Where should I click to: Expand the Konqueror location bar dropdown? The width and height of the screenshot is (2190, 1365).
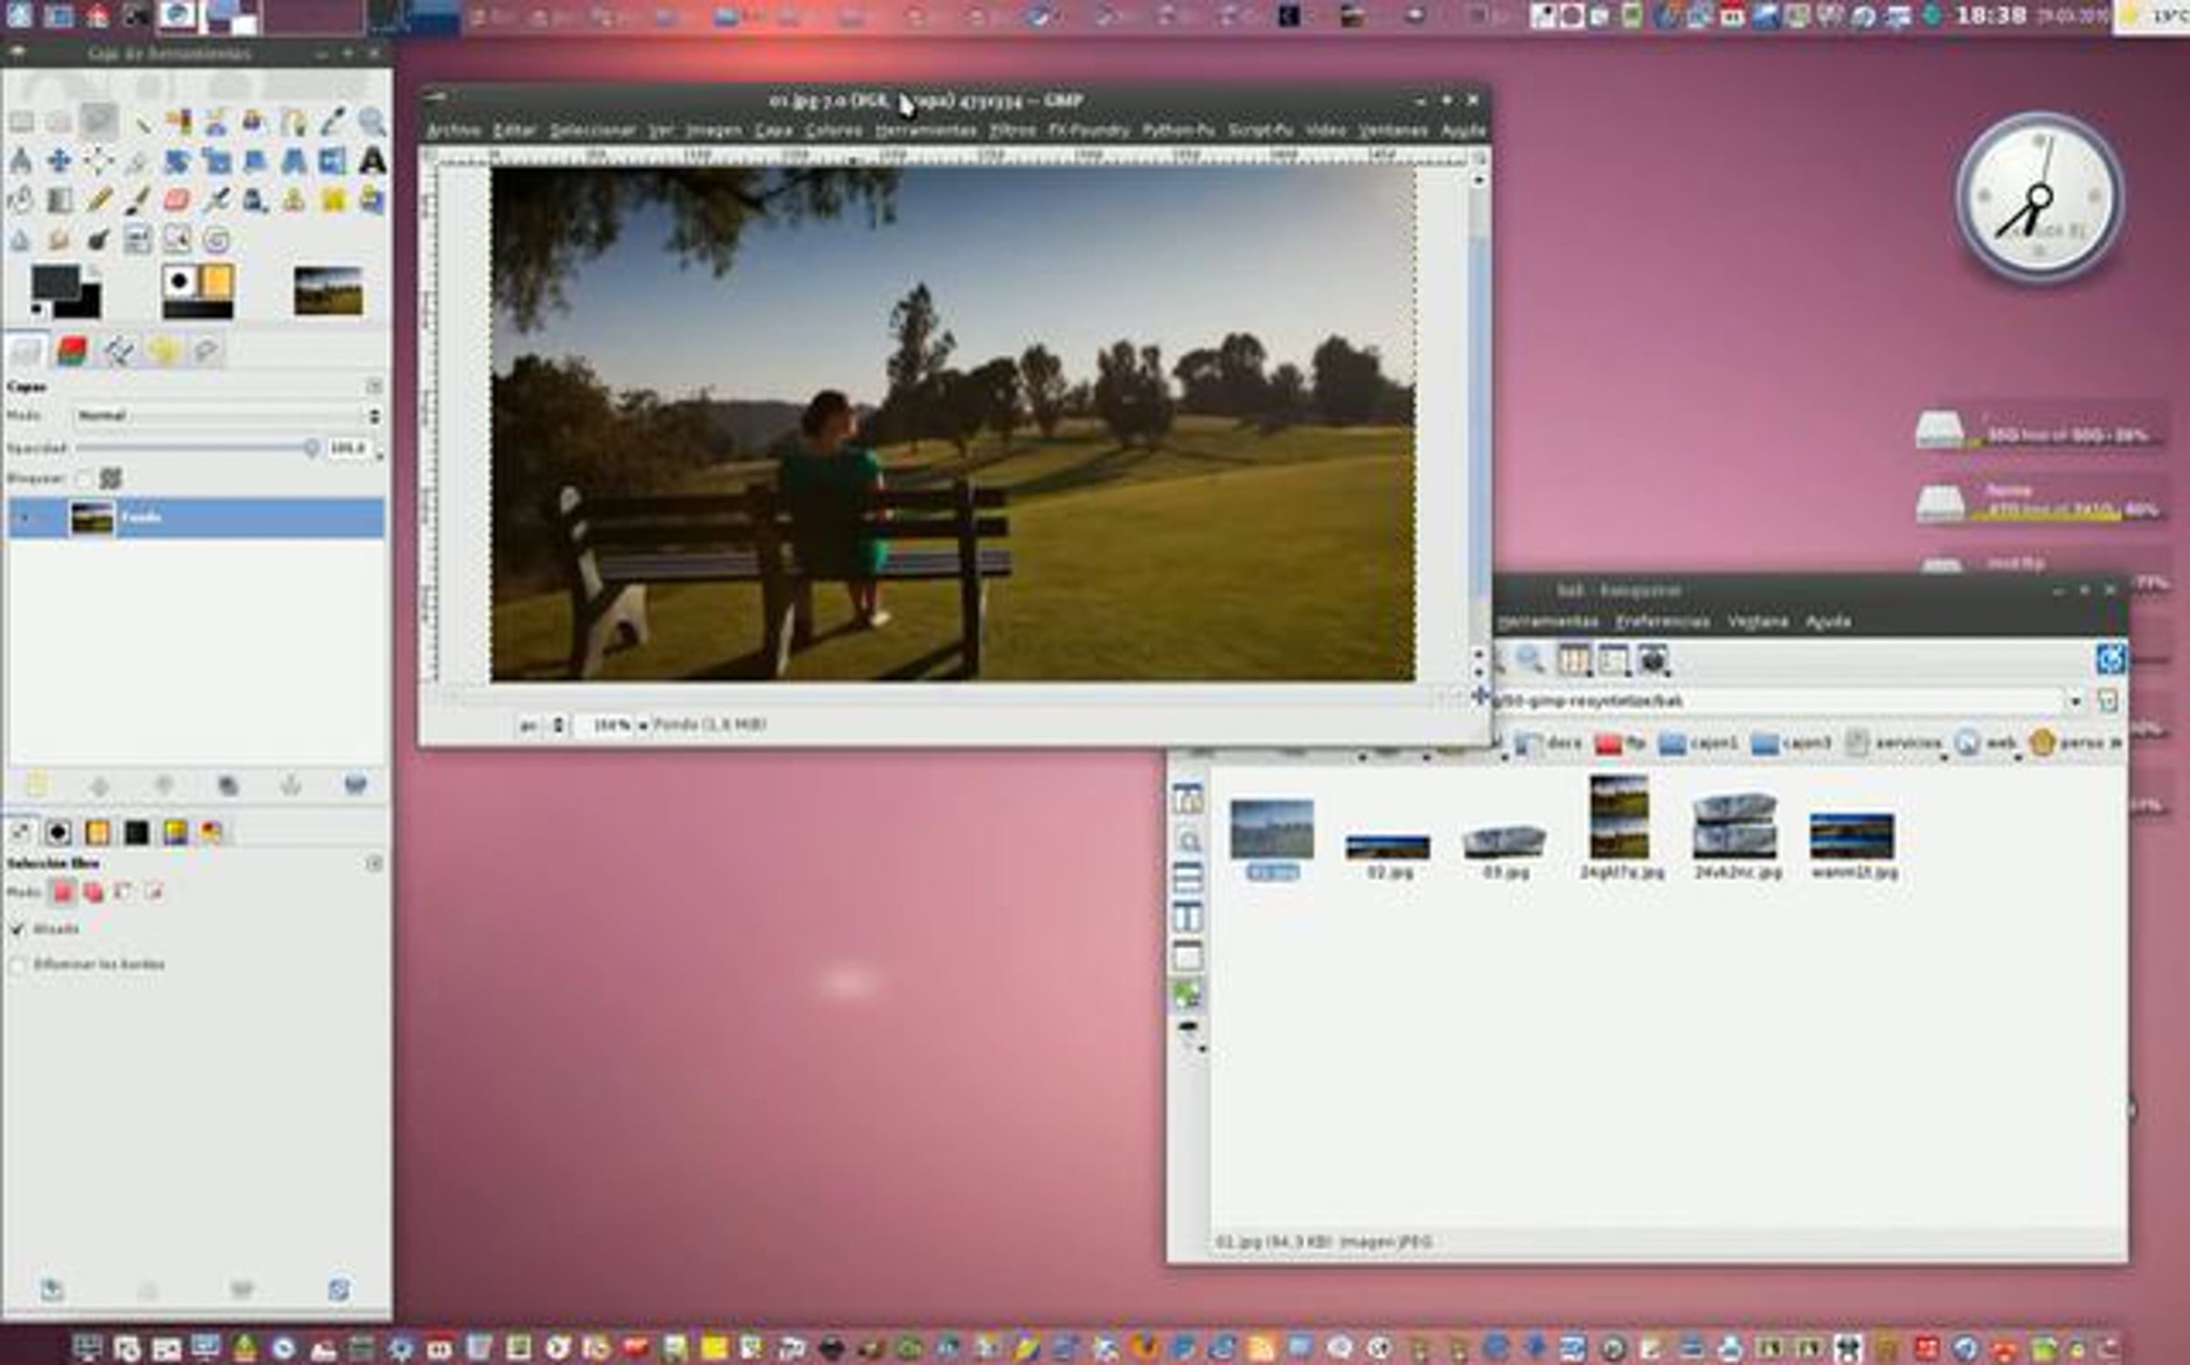2075,701
